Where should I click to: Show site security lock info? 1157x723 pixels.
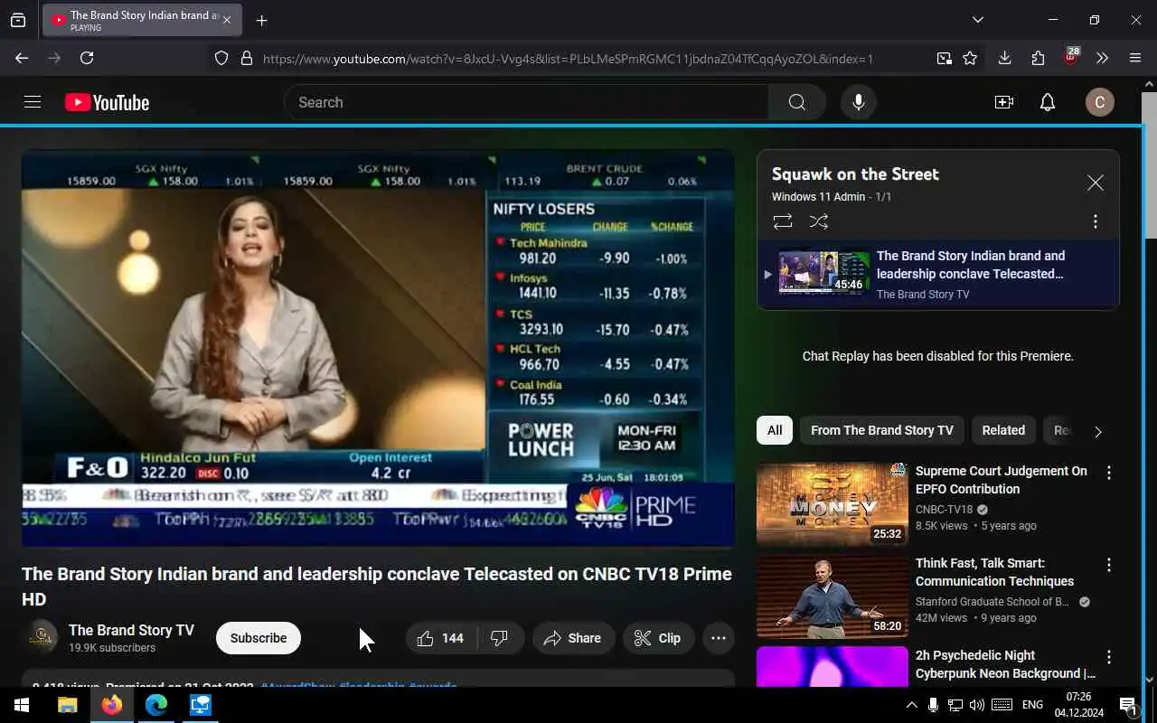click(x=246, y=58)
